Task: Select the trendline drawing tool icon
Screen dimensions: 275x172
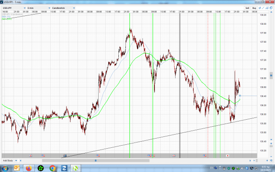Action: 263,8
